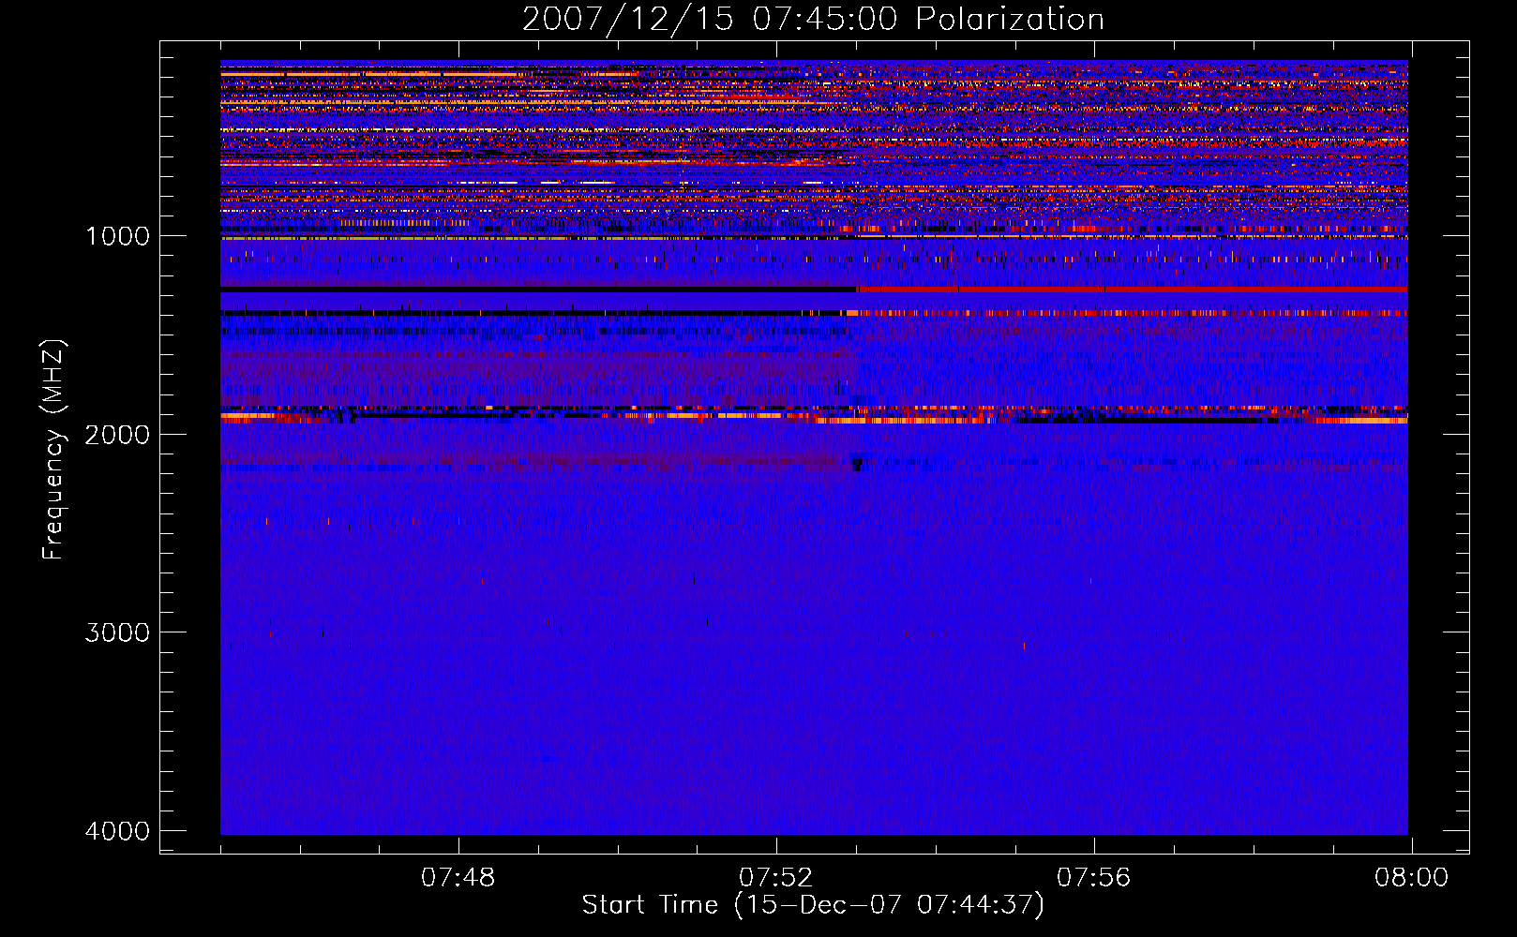The width and height of the screenshot is (1517, 937).
Task: Click the 2000 frequency tick label
Action: click(x=117, y=435)
